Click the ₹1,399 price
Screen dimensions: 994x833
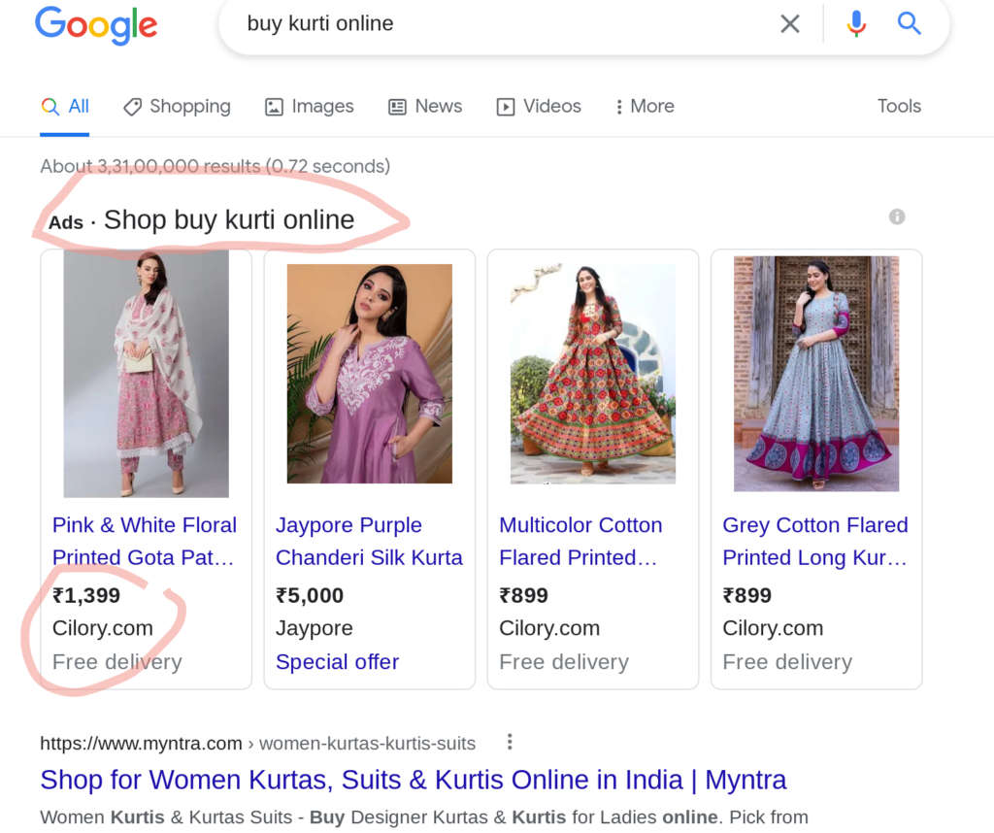point(86,595)
